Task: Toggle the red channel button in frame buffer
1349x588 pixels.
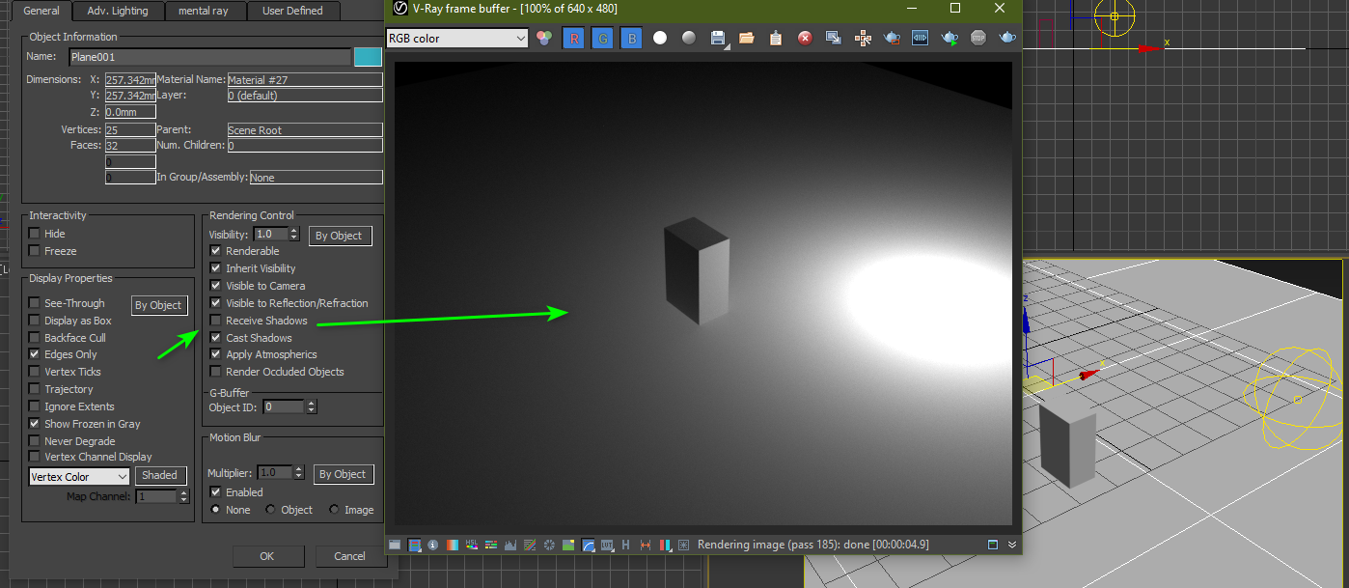Action: point(575,39)
